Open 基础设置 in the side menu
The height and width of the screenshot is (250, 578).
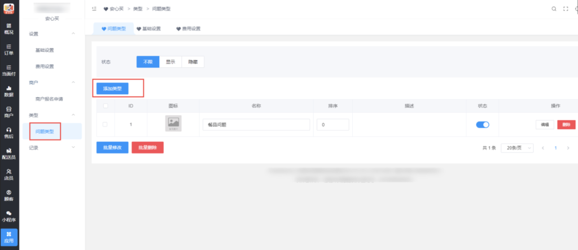[x=45, y=50]
